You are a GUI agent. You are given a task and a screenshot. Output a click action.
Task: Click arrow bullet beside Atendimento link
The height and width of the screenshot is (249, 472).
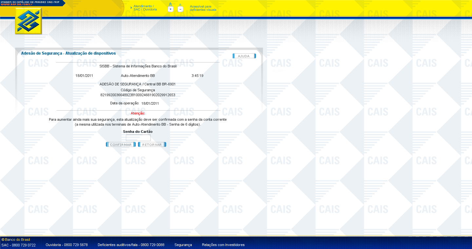point(131,7)
